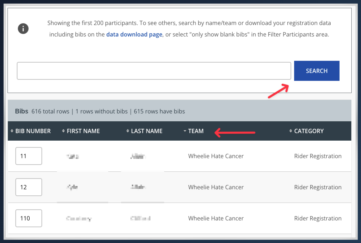361x243 pixels.
Task: Select Rider Registration in bib 11 row
Action: coord(318,156)
